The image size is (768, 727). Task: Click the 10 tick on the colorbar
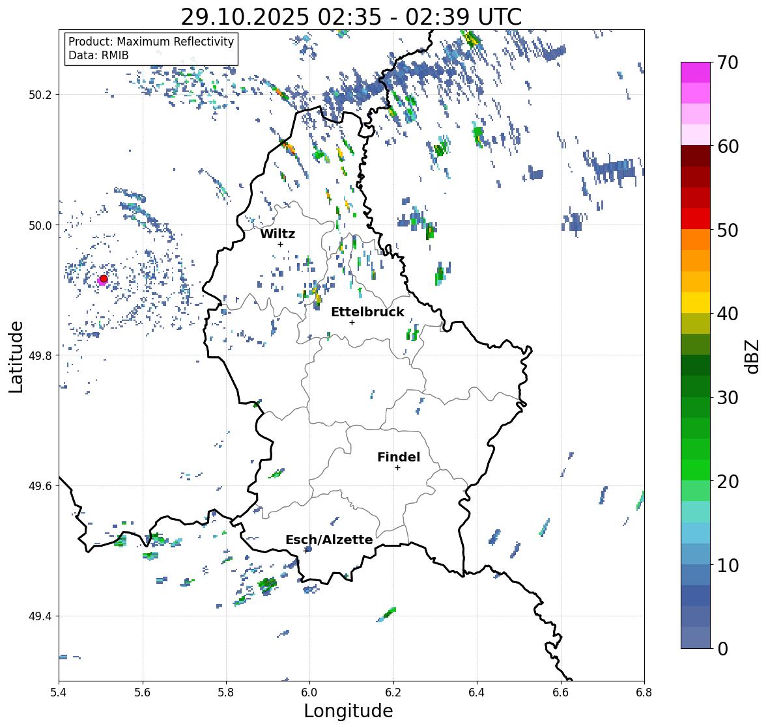click(x=728, y=565)
